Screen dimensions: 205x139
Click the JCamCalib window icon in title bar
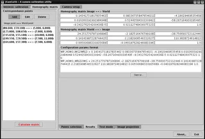tap(2, 2)
